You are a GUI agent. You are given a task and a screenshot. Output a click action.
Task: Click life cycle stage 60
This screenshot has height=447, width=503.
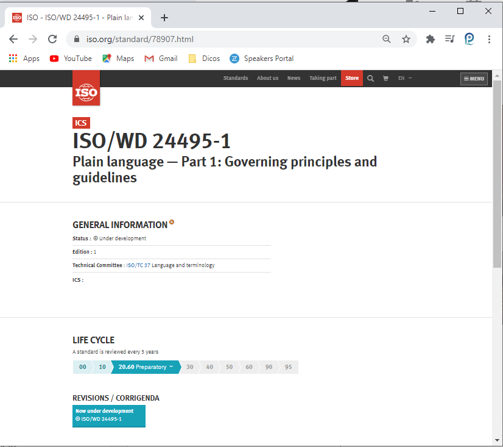tap(249, 367)
